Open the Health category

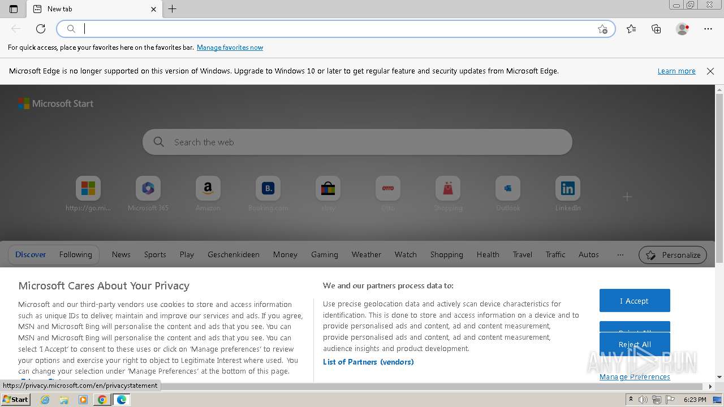tap(488, 254)
